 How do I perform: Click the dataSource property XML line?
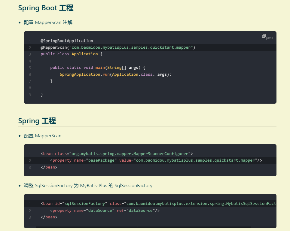coord(105,211)
